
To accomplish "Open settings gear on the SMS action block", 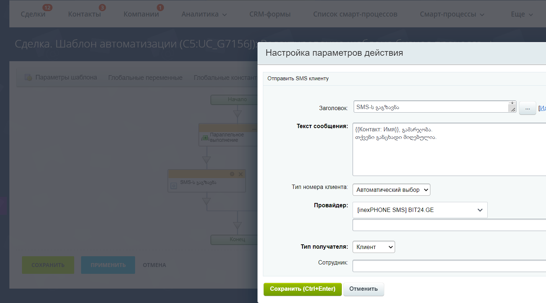I will pyautogui.click(x=232, y=174).
